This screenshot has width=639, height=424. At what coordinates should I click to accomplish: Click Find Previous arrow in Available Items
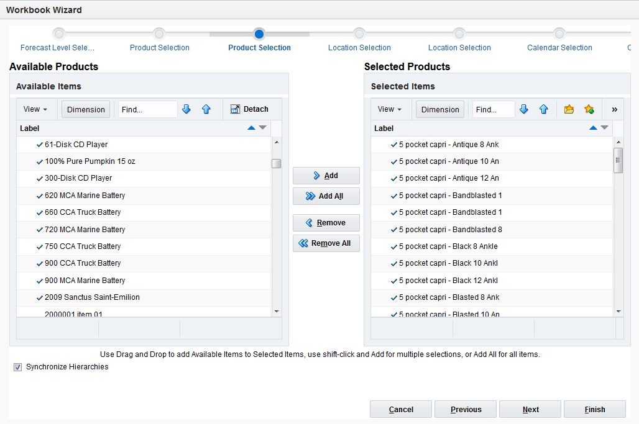point(206,109)
